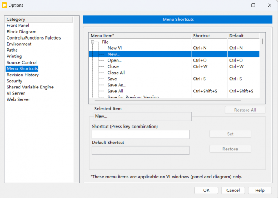This screenshot has height=198, width=278.
Task: Select the Close menu item row
Action: (x=174, y=66)
